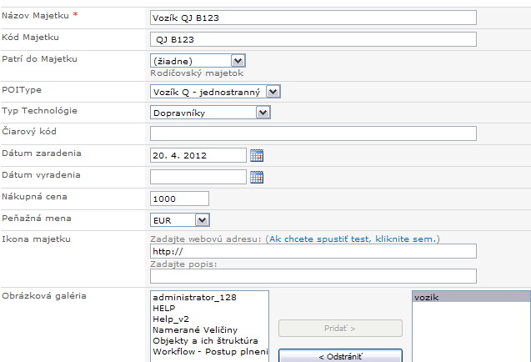Click the Názov Majetku input field
The height and width of the screenshot is (362, 531).
(313, 18)
